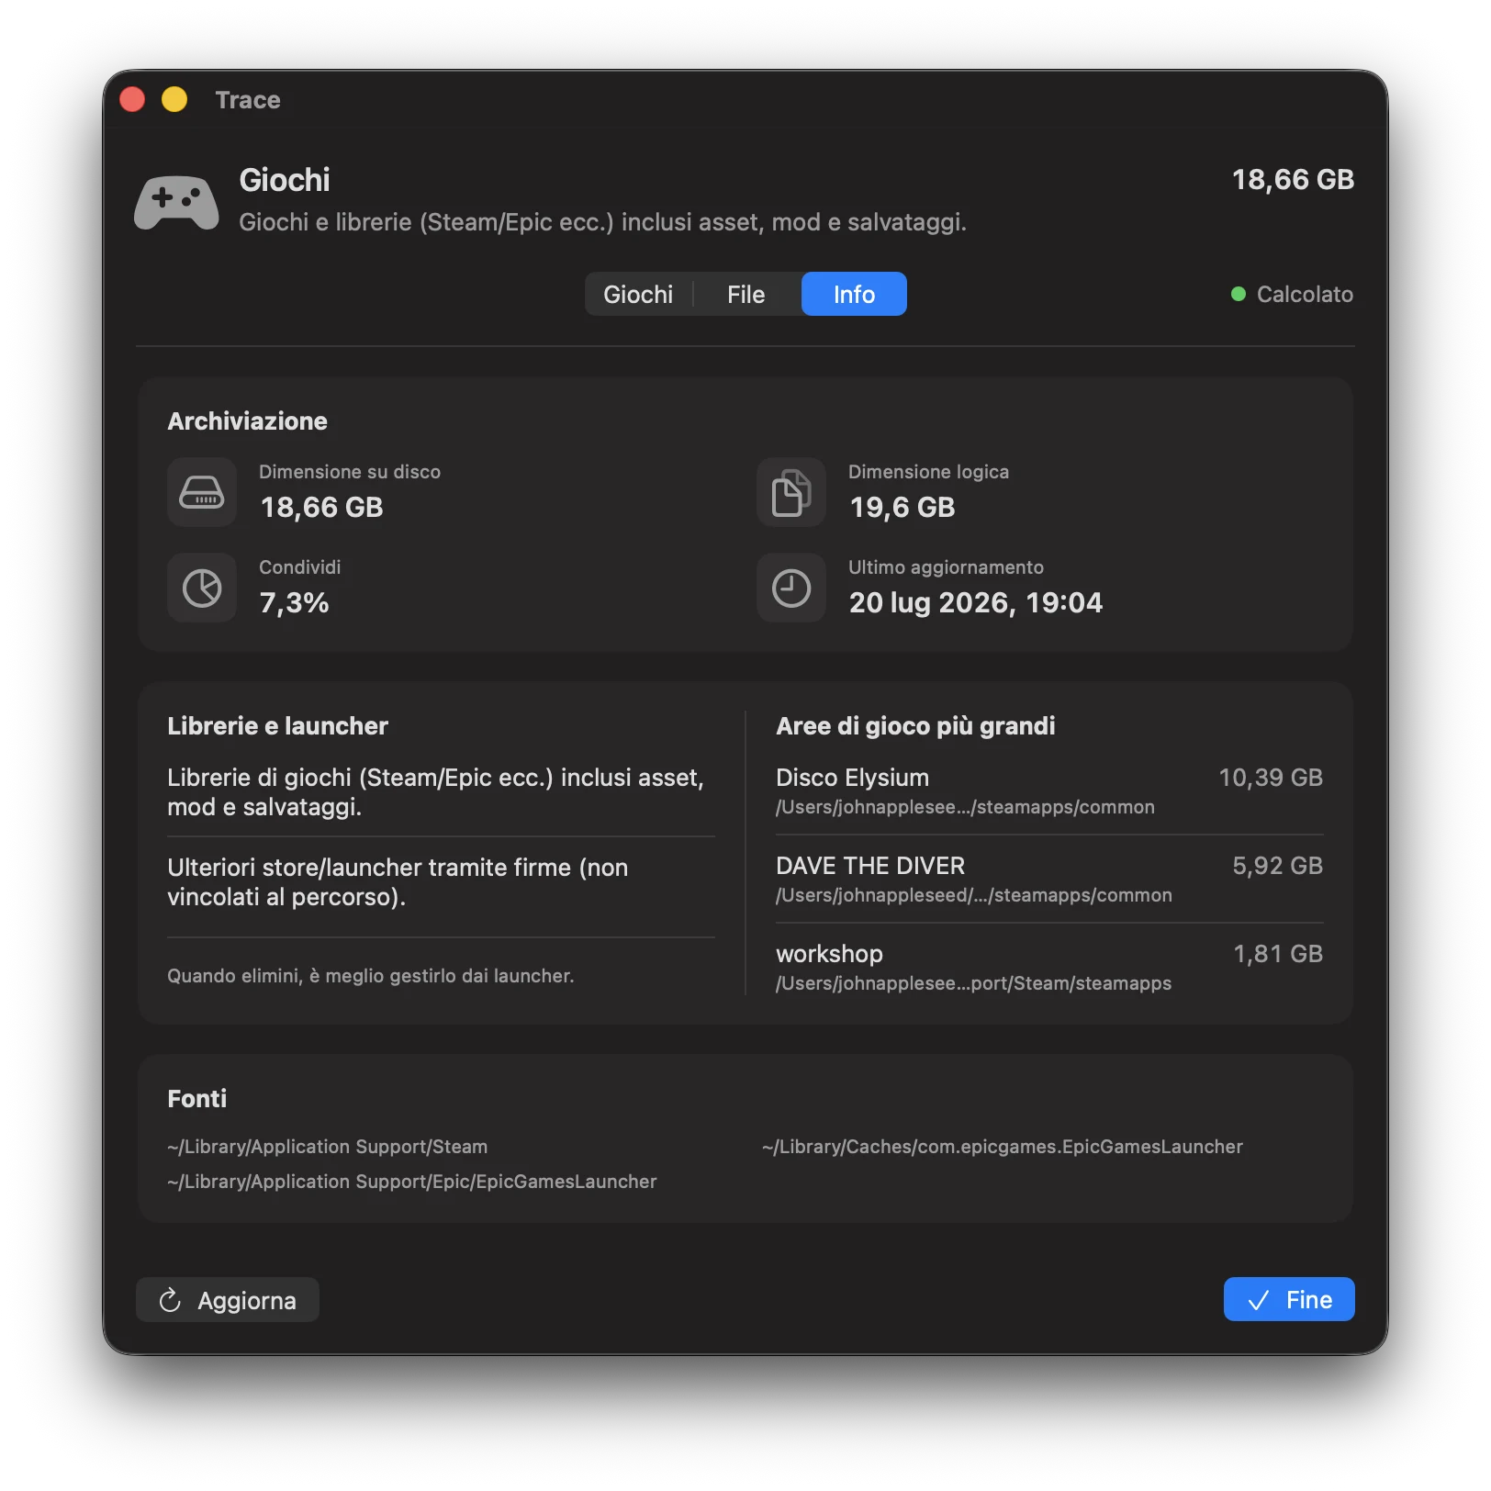
Task: Click the Librerie e launcher heading
Action: (x=277, y=725)
